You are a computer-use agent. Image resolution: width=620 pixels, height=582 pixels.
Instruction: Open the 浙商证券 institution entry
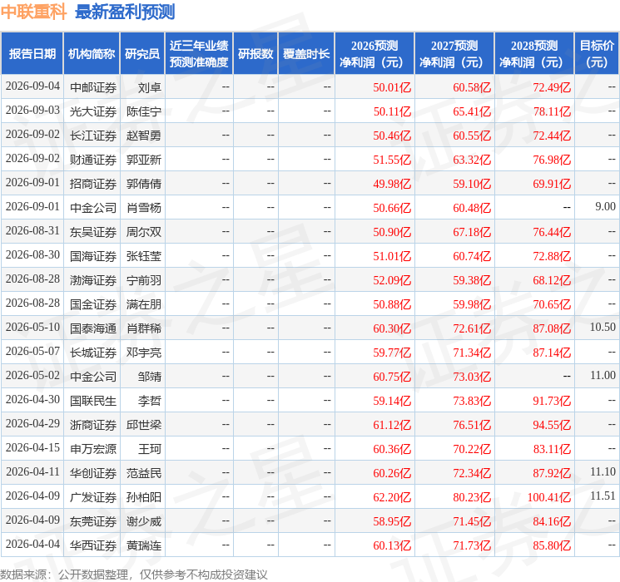(93, 425)
